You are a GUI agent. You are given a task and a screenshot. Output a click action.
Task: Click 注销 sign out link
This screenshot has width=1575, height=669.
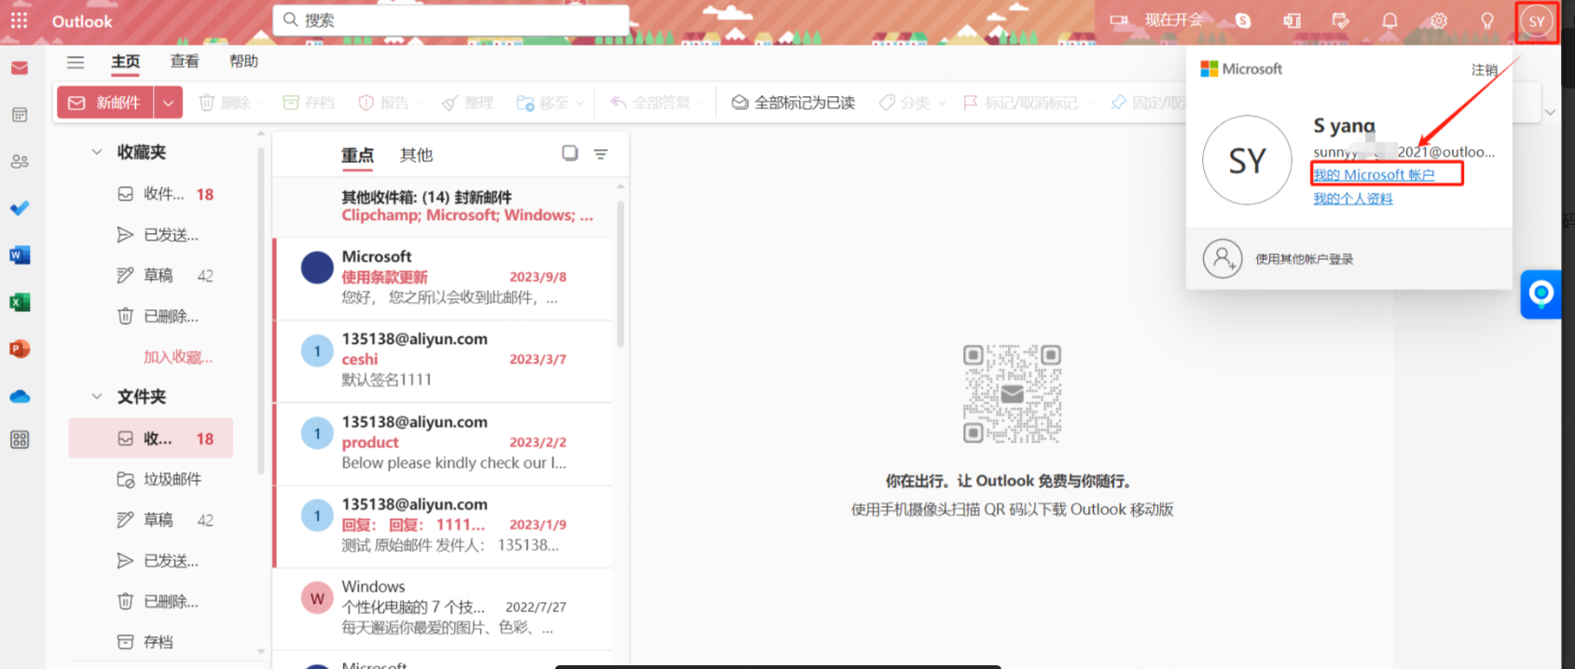coord(1485,70)
